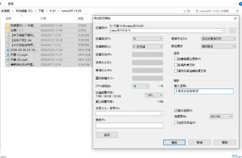The height and width of the screenshot is (158, 242).
Task: Click the text file icon of 最新地址及APP document
Action: point(8,65)
